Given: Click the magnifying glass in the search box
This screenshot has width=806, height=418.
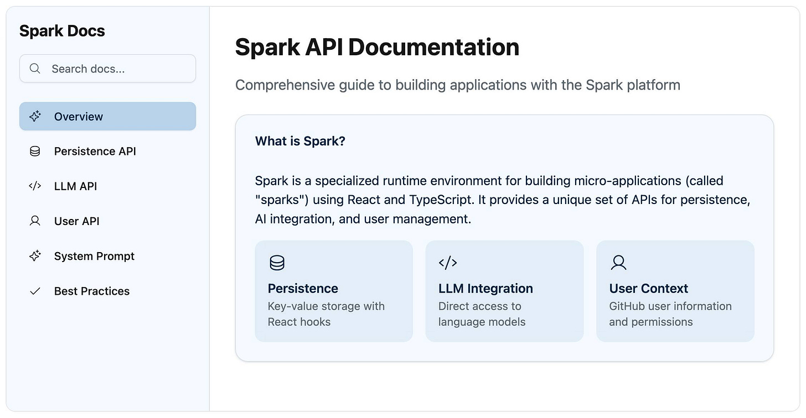Looking at the screenshot, I should [x=35, y=69].
